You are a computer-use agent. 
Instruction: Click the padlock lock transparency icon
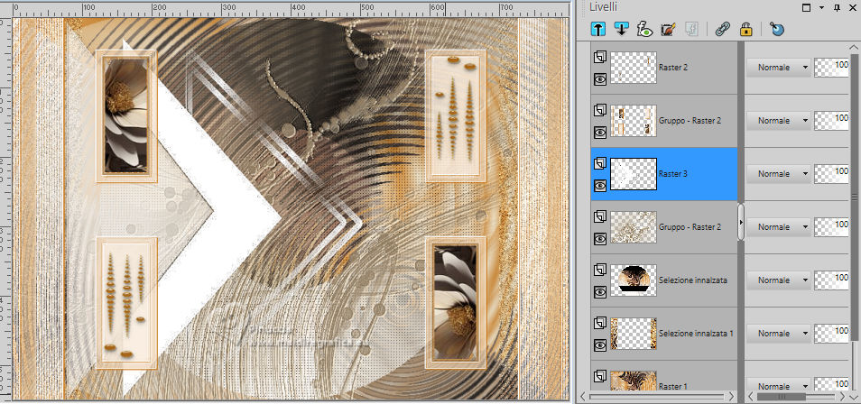click(745, 29)
